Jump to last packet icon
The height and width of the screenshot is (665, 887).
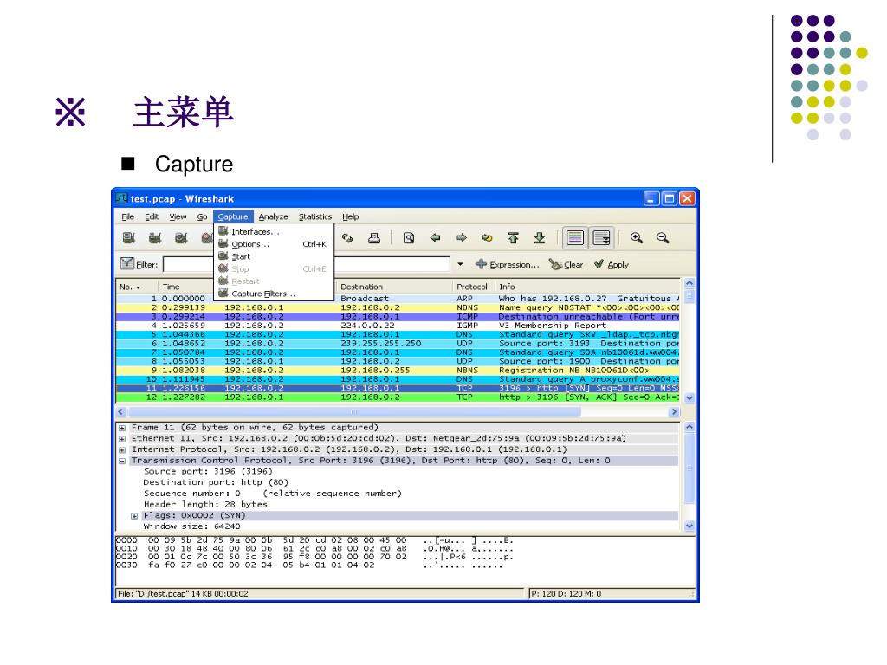(540, 238)
